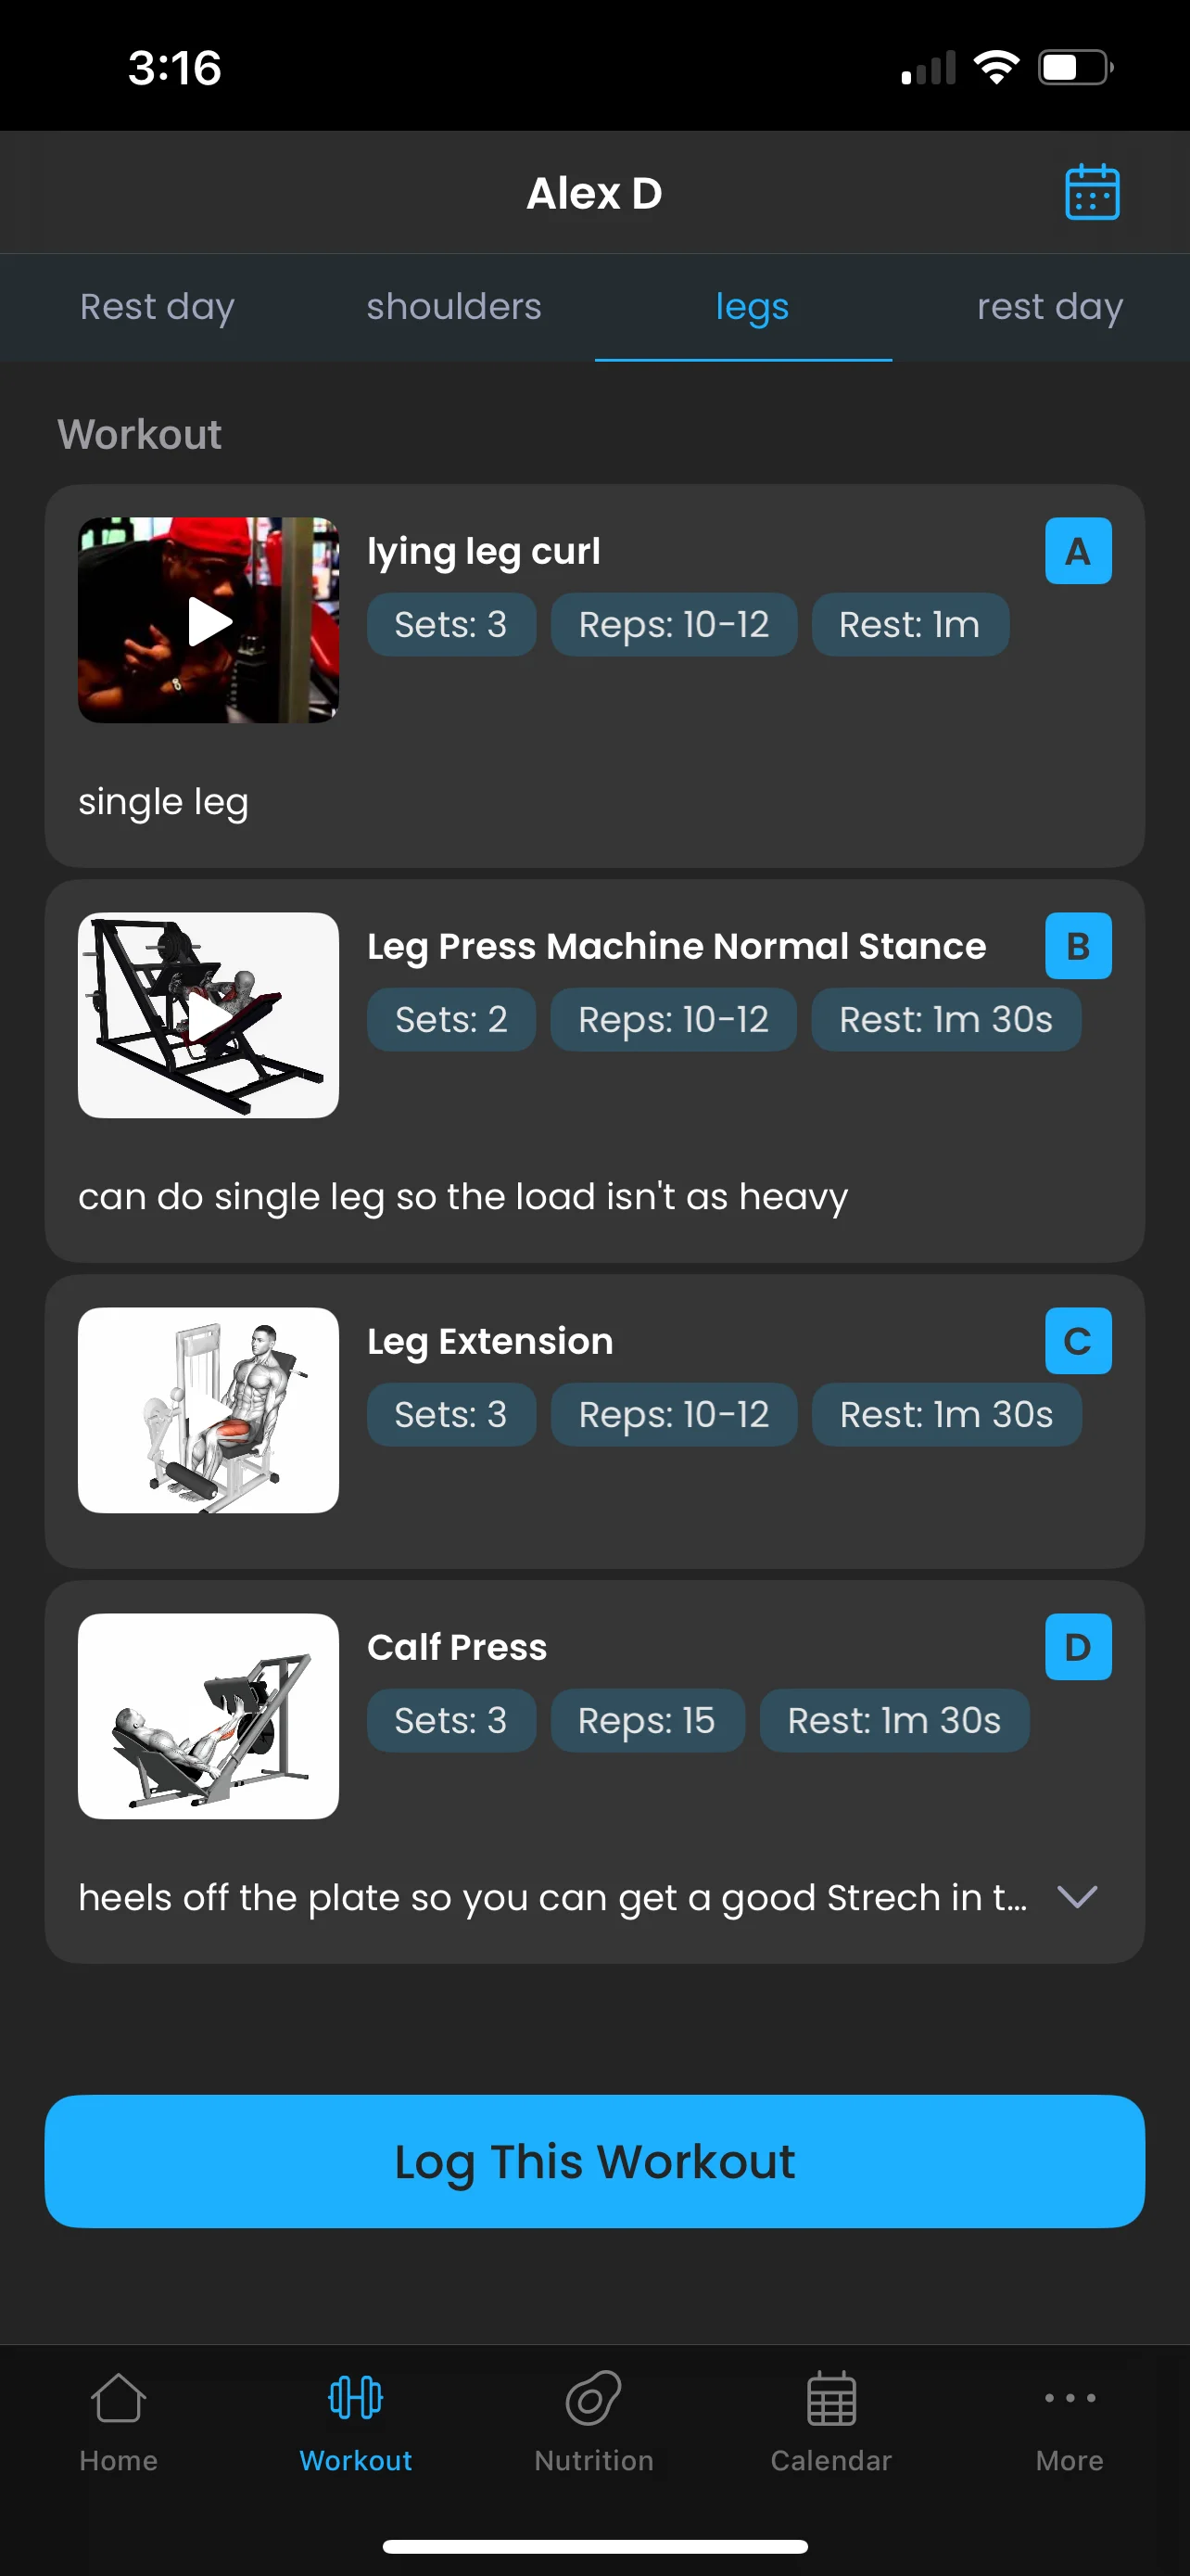Open the Calf Press exercise thumbnail
The height and width of the screenshot is (2576, 1190).
coord(209,1716)
